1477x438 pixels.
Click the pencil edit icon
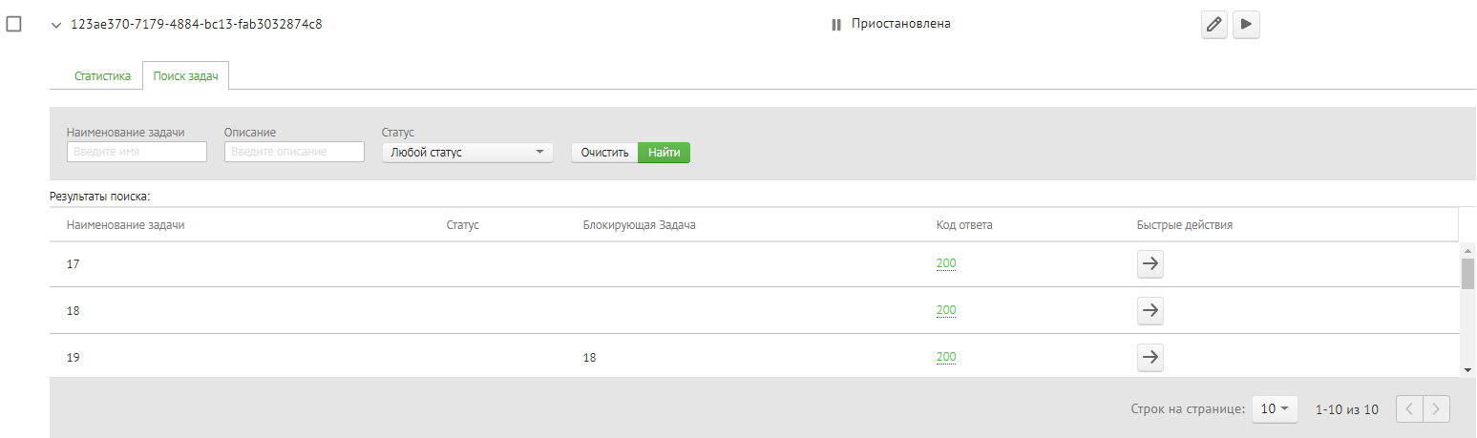(1213, 25)
